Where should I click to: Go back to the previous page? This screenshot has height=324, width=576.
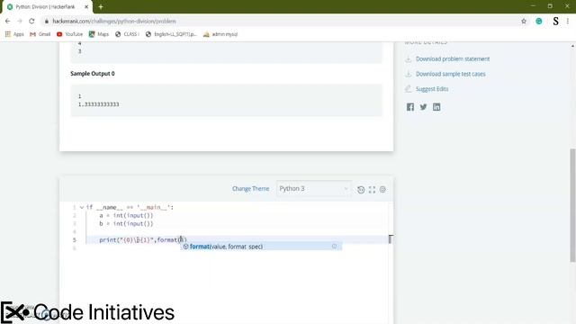[8, 22]
